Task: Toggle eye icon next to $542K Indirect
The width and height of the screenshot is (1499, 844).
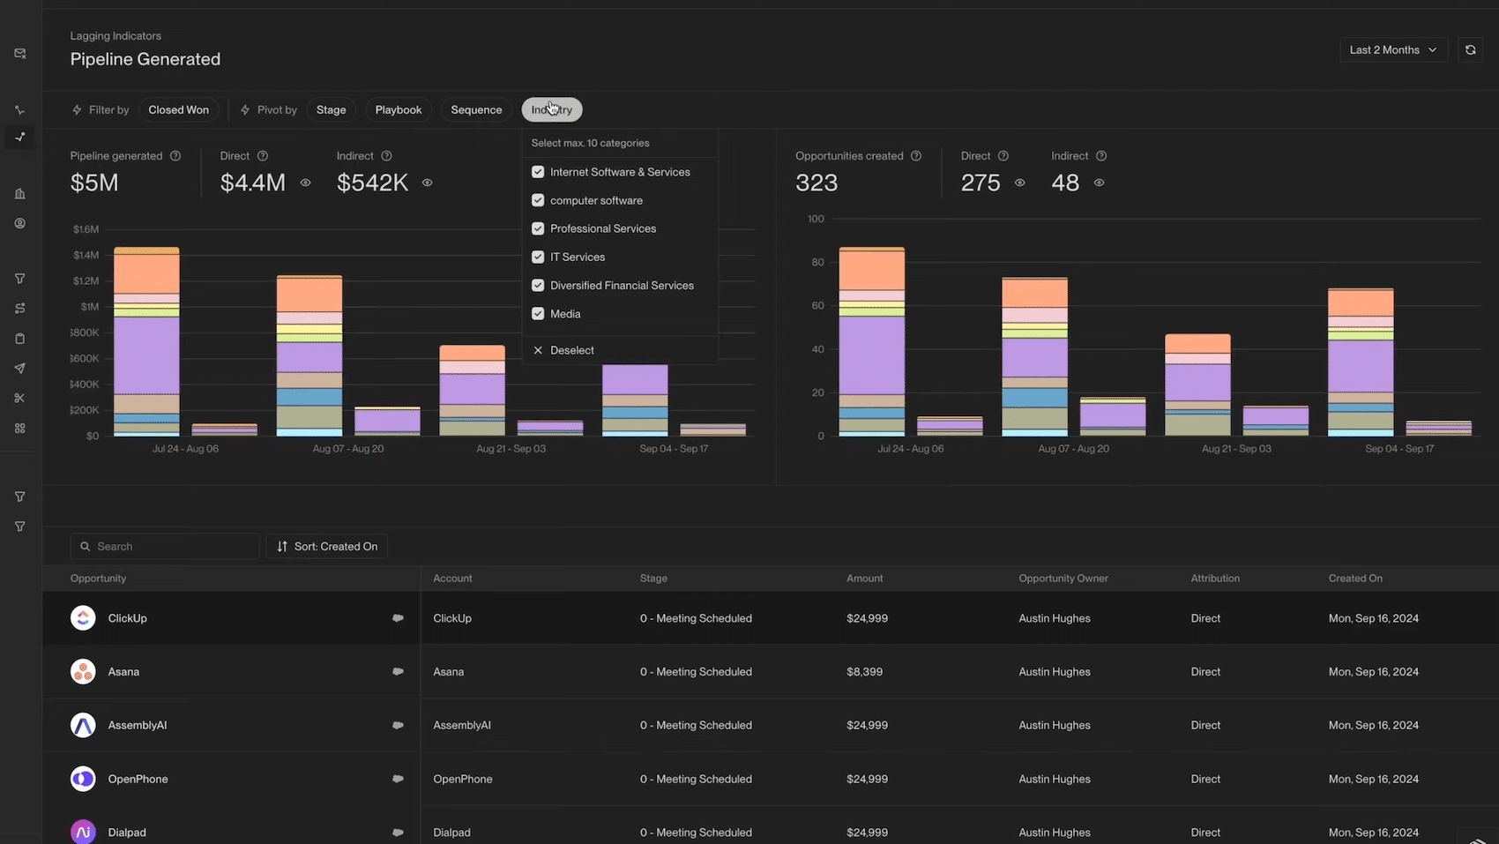Action: click(x=427, y=183)
